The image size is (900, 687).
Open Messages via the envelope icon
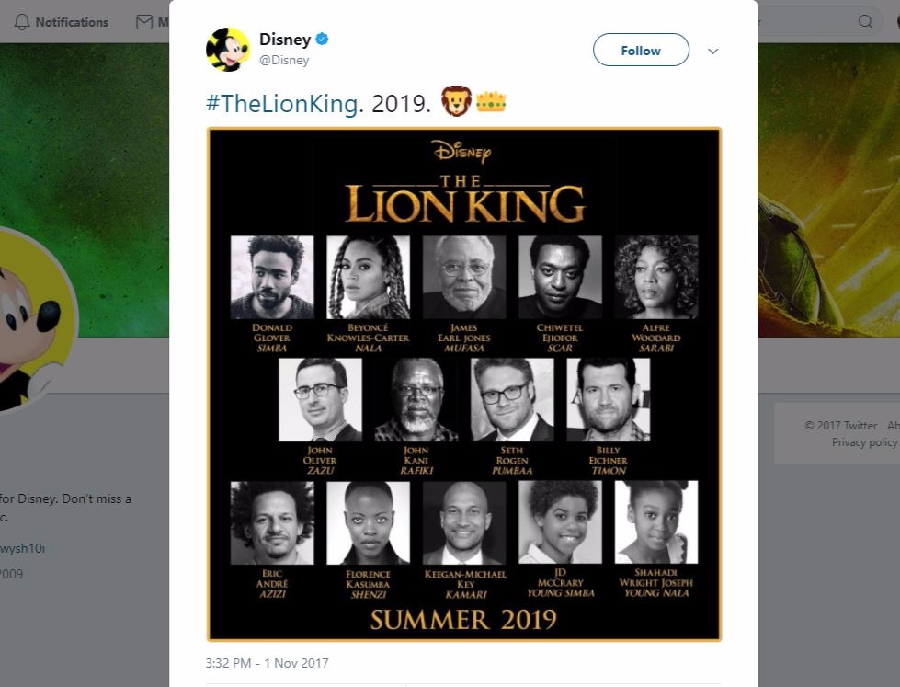144,22
